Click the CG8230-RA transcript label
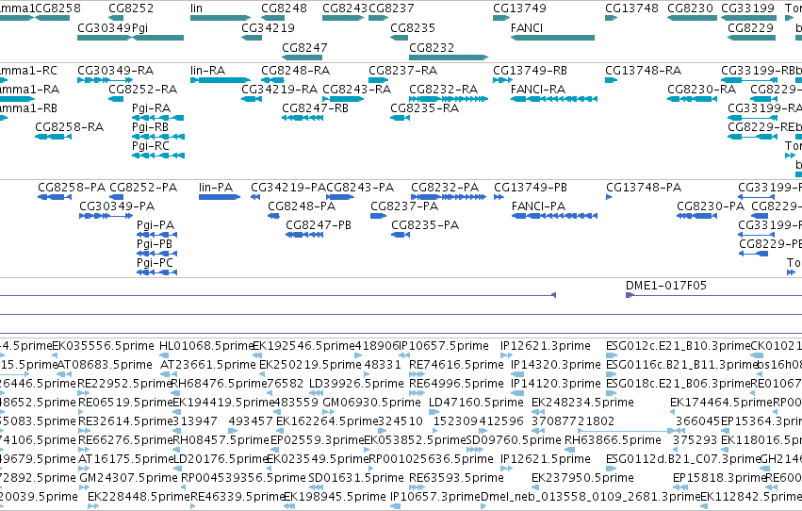 (x=701, y=89)
